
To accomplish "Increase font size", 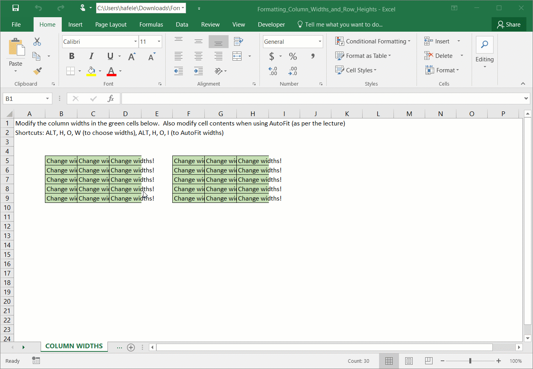I will [132, 56].
